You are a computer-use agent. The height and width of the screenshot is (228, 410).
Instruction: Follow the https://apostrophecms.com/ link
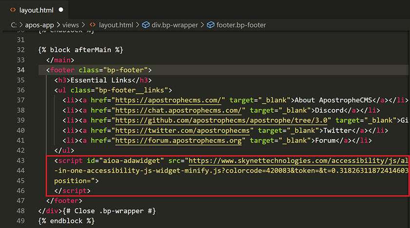(x=168, y=100)
